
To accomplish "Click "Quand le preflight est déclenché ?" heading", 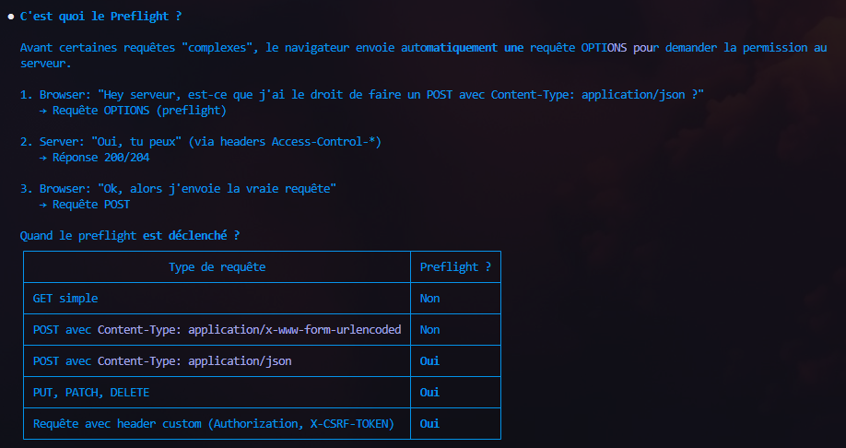I will coord(130,236).
